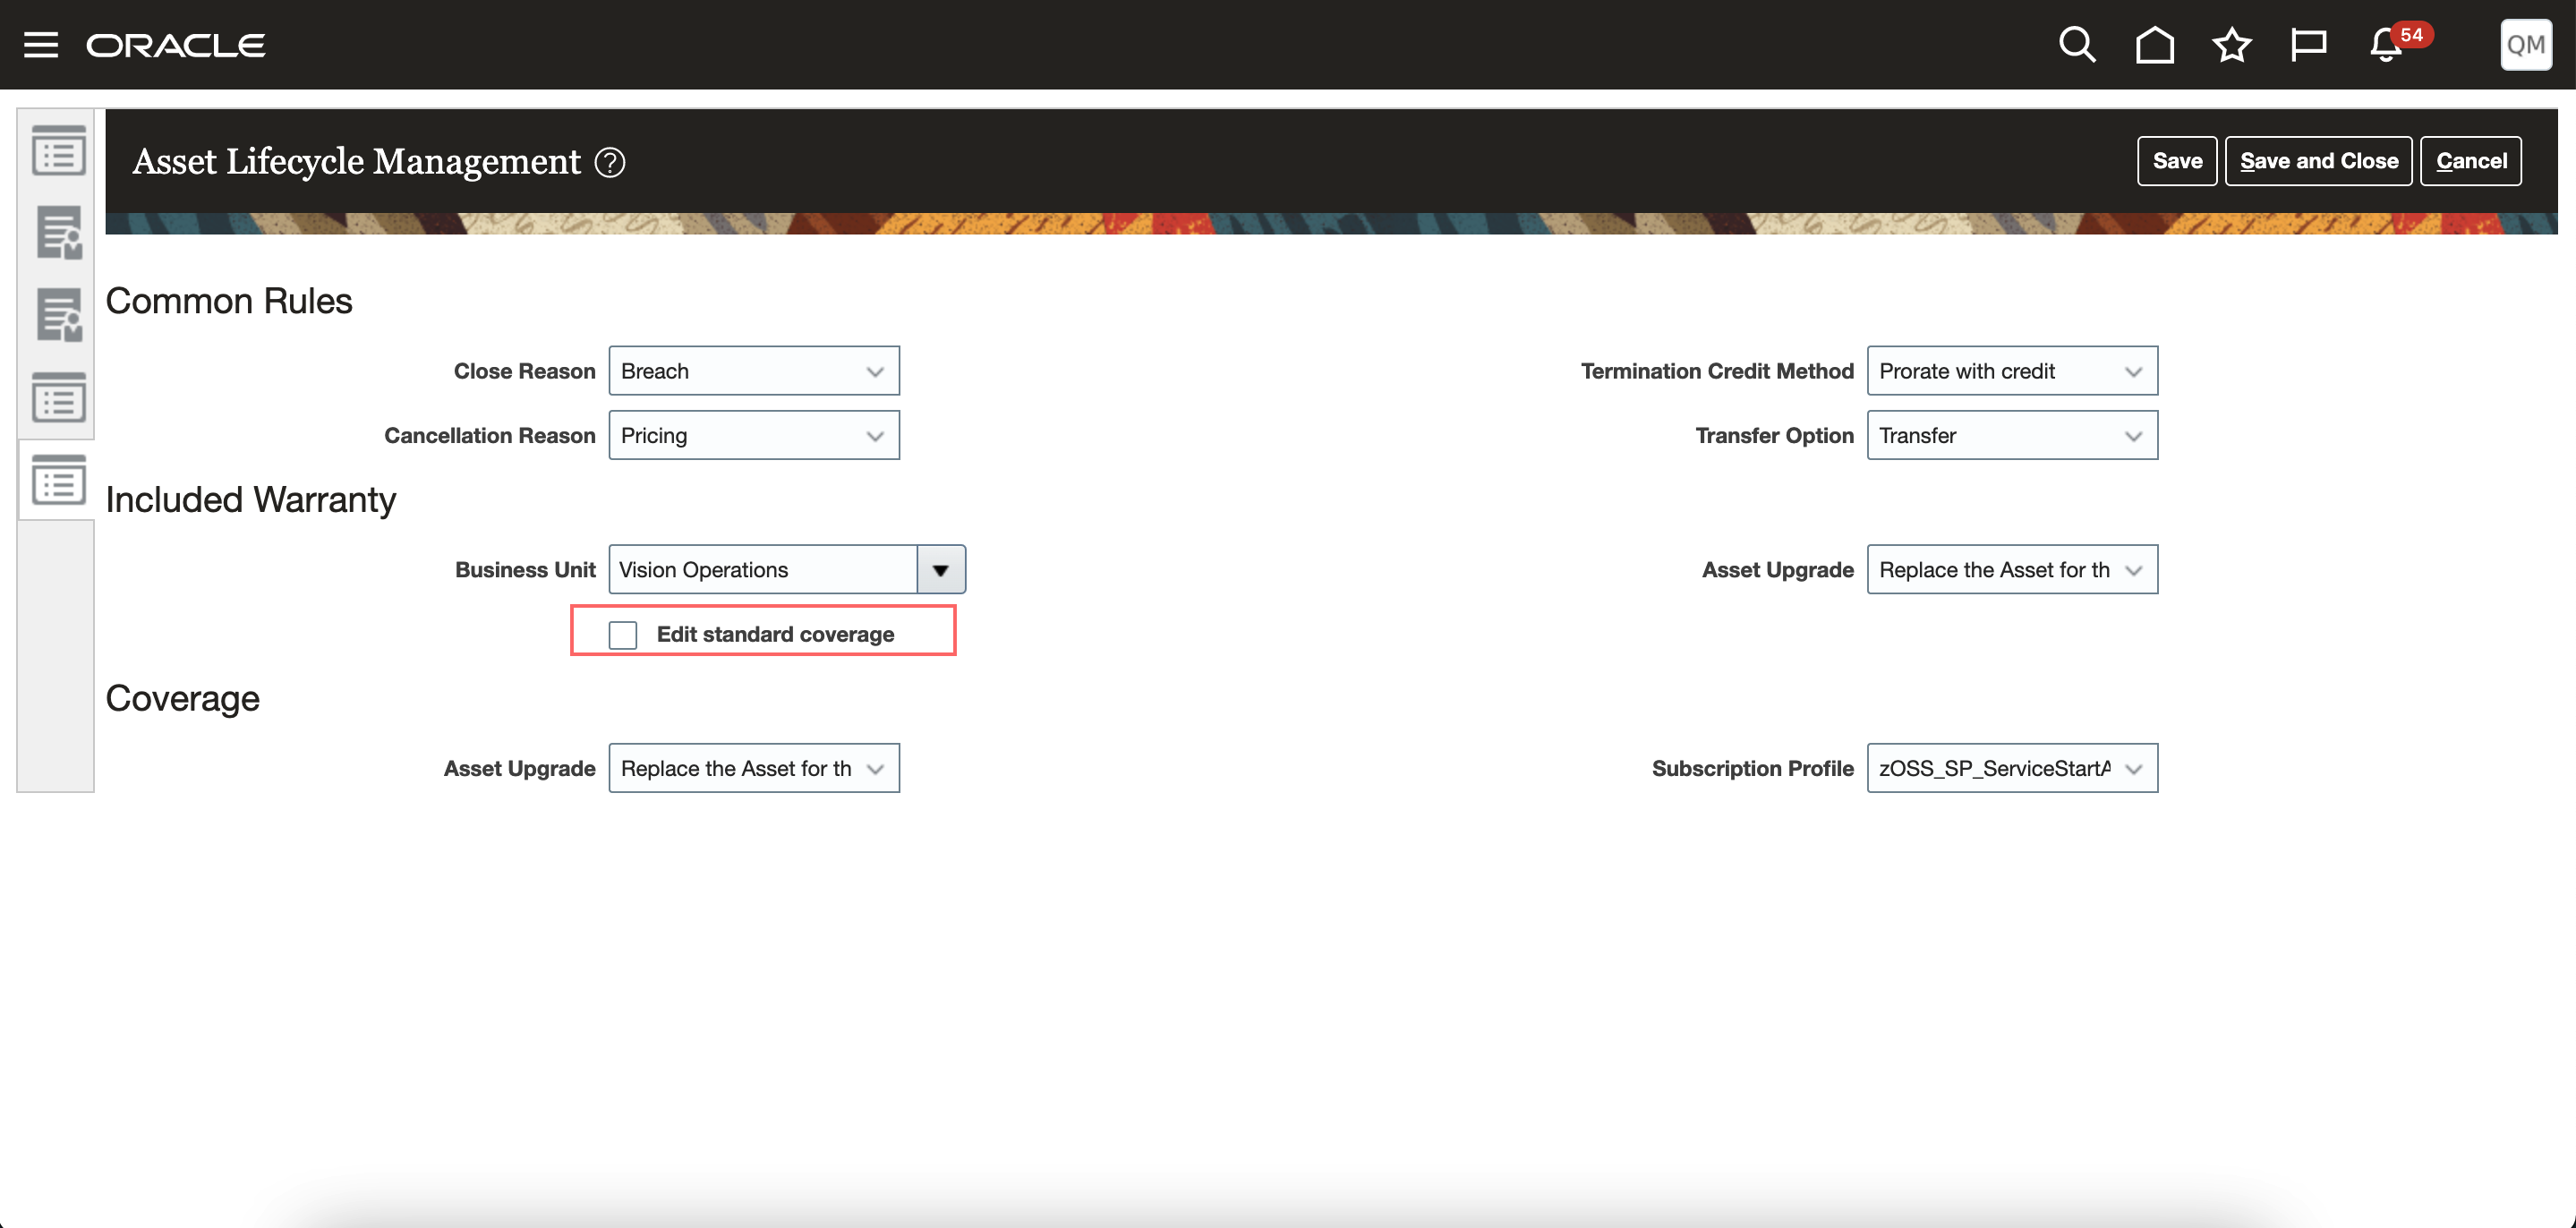Image resolution: width=2576 pixels, height=1228 pixels.
Task: Open the hamburger navigator menu
Action: click(x=41, y=45)
